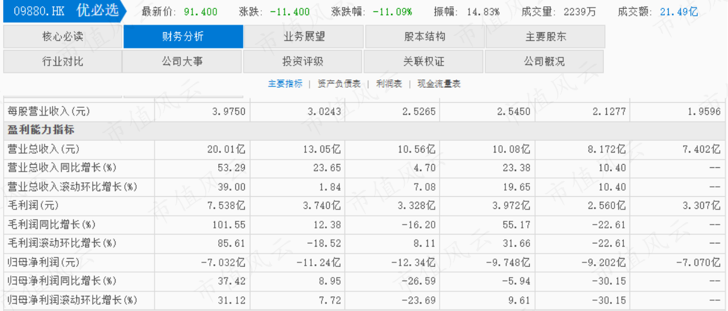728x311 pixels.
Task: Open the 现金流量表 link
Action: pyautogui.click(x=438, y=84)
